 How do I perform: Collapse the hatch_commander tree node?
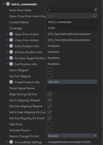3,4
